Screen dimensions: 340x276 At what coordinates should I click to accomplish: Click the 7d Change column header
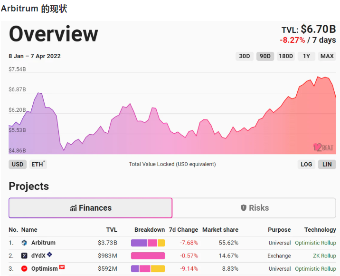(x=183, y=230)
